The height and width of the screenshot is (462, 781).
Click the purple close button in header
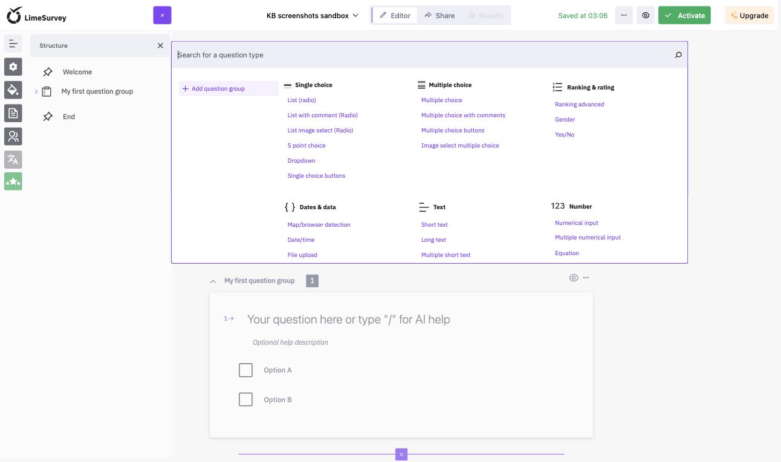[162, 15]
